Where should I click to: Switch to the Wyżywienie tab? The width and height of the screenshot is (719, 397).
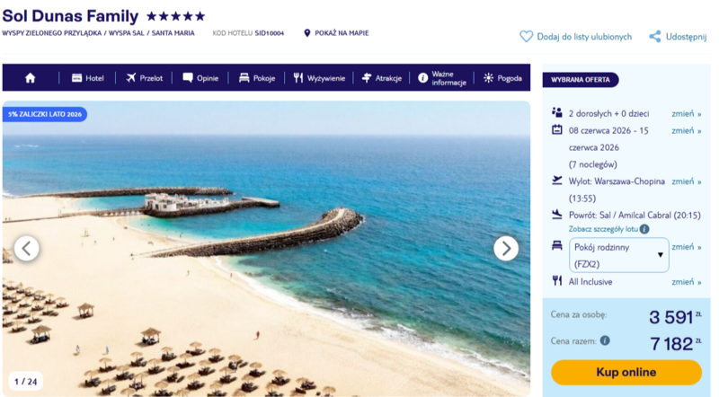(x=319, y=78)
